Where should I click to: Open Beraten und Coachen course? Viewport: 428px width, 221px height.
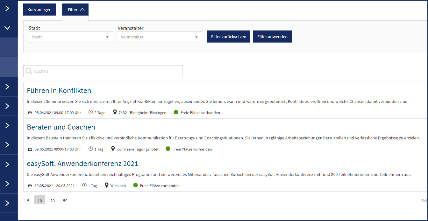tap(61, 127)
